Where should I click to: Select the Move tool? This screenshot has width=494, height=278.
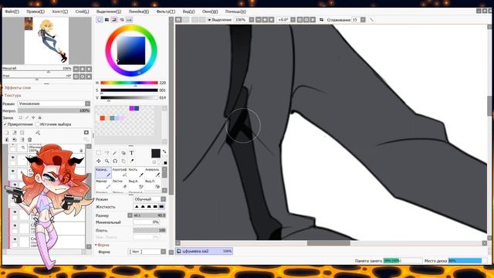coord(99,161)
